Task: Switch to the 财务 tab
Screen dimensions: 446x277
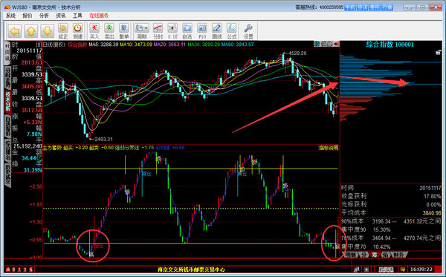Action: click(x=398, y=255)
